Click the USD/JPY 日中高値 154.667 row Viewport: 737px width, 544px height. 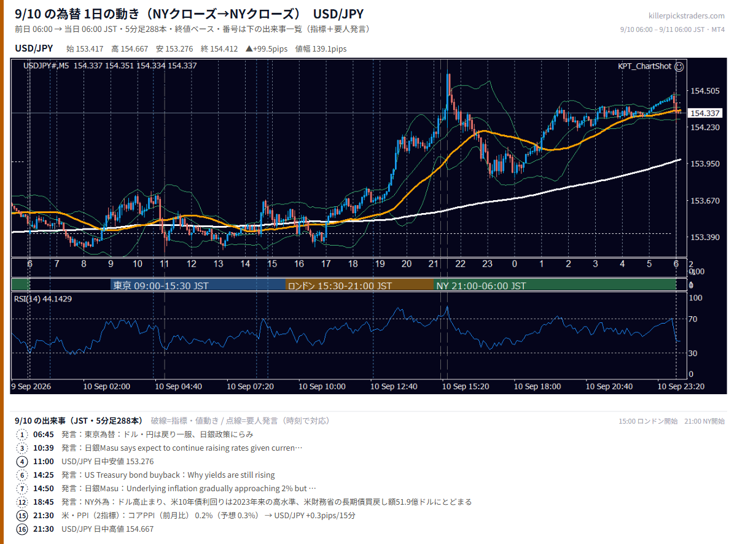[107, 529]
